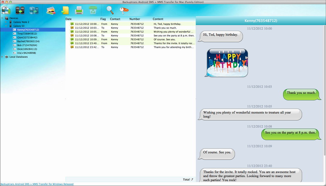Click the phone-to-phone transfer toolbar icon

coord(20,10)
